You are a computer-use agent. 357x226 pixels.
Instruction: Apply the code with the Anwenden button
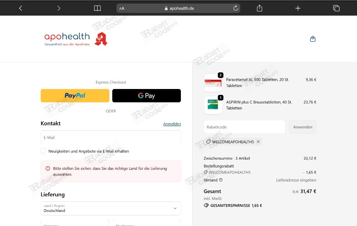point(303,127)
